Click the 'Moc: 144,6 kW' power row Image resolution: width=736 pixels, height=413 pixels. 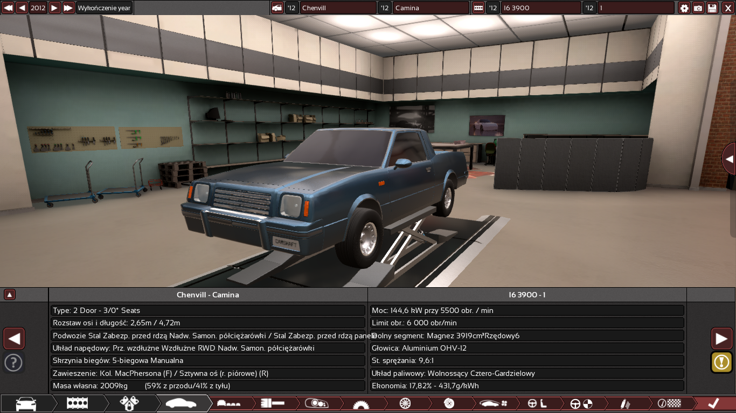(527, 310)
